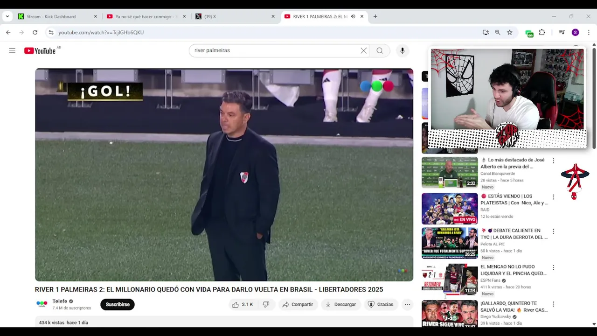Open Chrome extensions puzzle icon

click(x=542, y=32)
